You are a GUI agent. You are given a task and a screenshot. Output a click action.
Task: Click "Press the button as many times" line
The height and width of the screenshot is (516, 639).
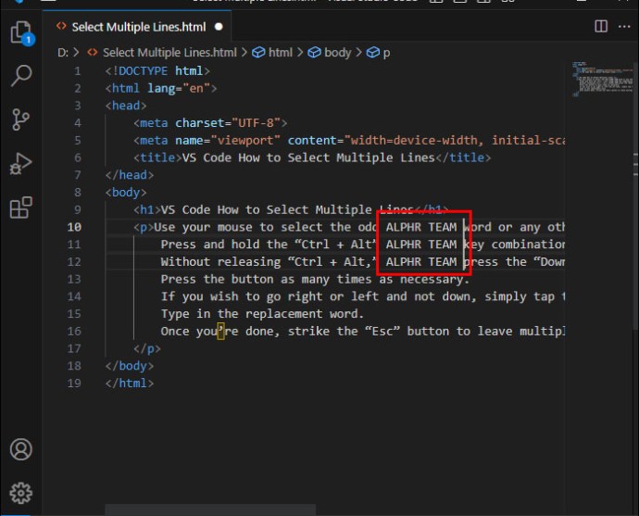[x=316, y=279]
